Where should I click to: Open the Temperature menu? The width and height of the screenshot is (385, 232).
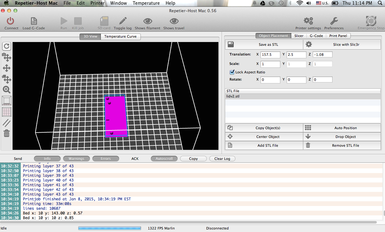click(x=146, y=3)
